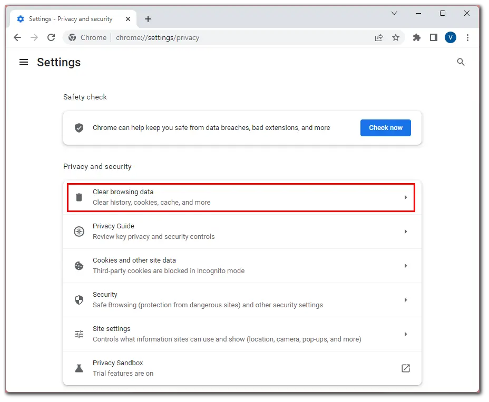The width and height of the screenshot is (489, 402).
Task: Reload the page with the refresh icon
Action: coord(51,38)
